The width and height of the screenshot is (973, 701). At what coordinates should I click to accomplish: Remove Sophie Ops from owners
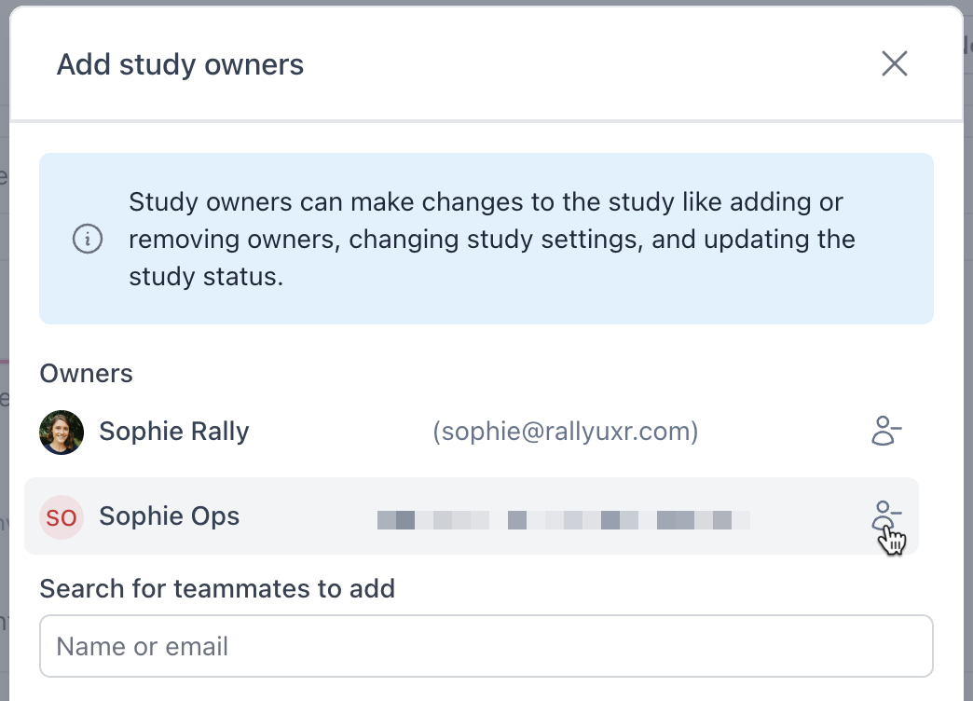pyautogui.click(x=886, y=516)
